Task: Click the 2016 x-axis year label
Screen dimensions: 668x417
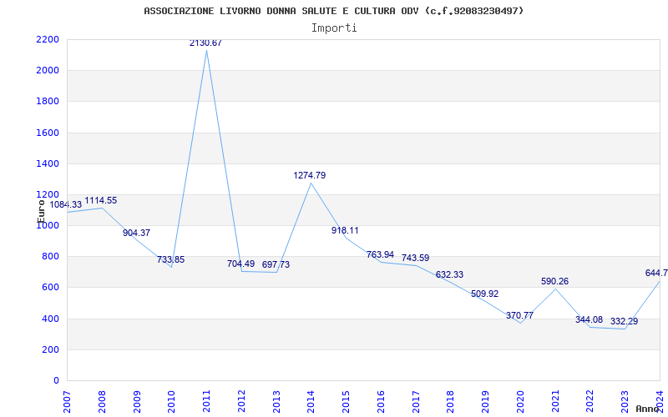Action: point(381,402)
